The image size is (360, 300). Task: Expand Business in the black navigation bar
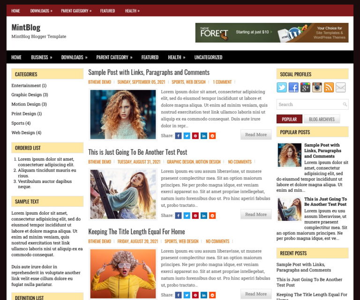42,57
